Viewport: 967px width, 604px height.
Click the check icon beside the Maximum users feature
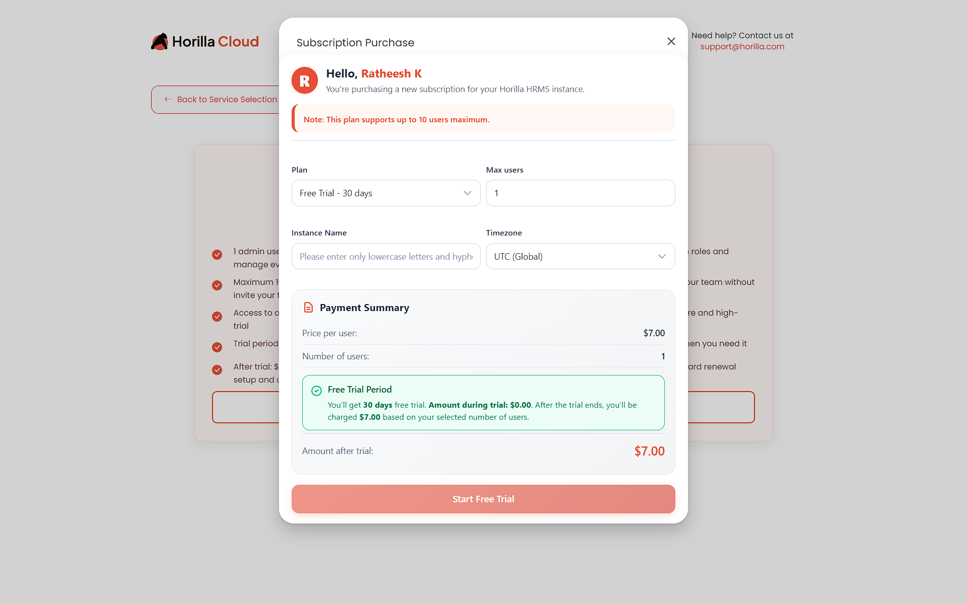(217, 285)
